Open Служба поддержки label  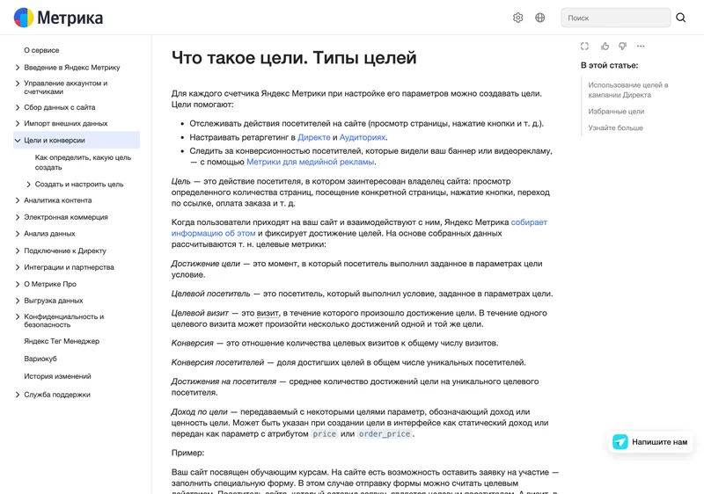(57, 395)
